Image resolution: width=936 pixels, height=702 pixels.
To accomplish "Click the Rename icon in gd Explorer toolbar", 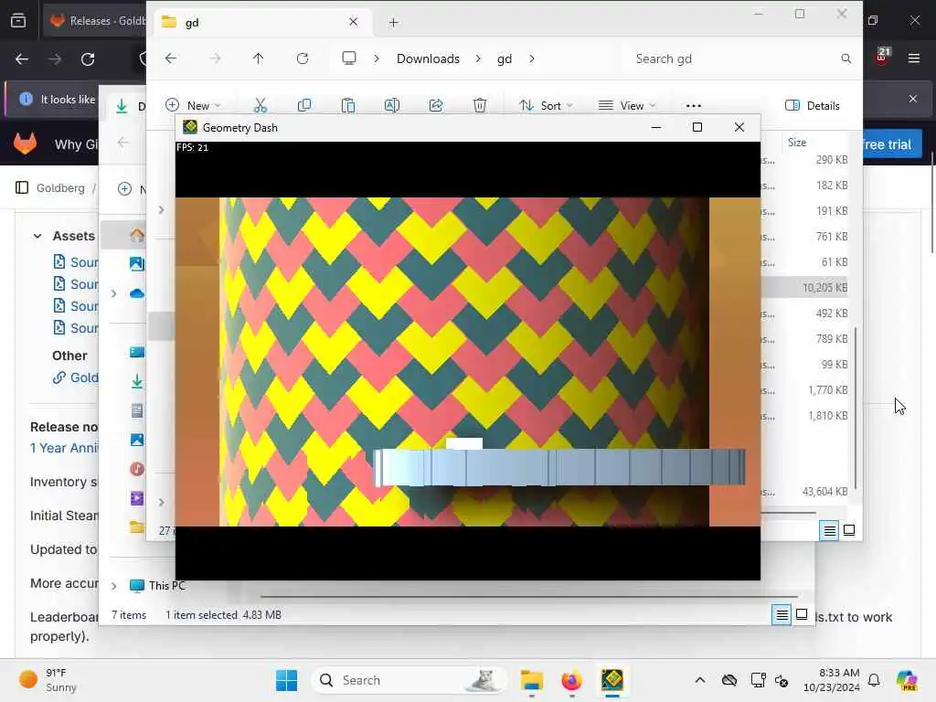I will coord(392,106).
